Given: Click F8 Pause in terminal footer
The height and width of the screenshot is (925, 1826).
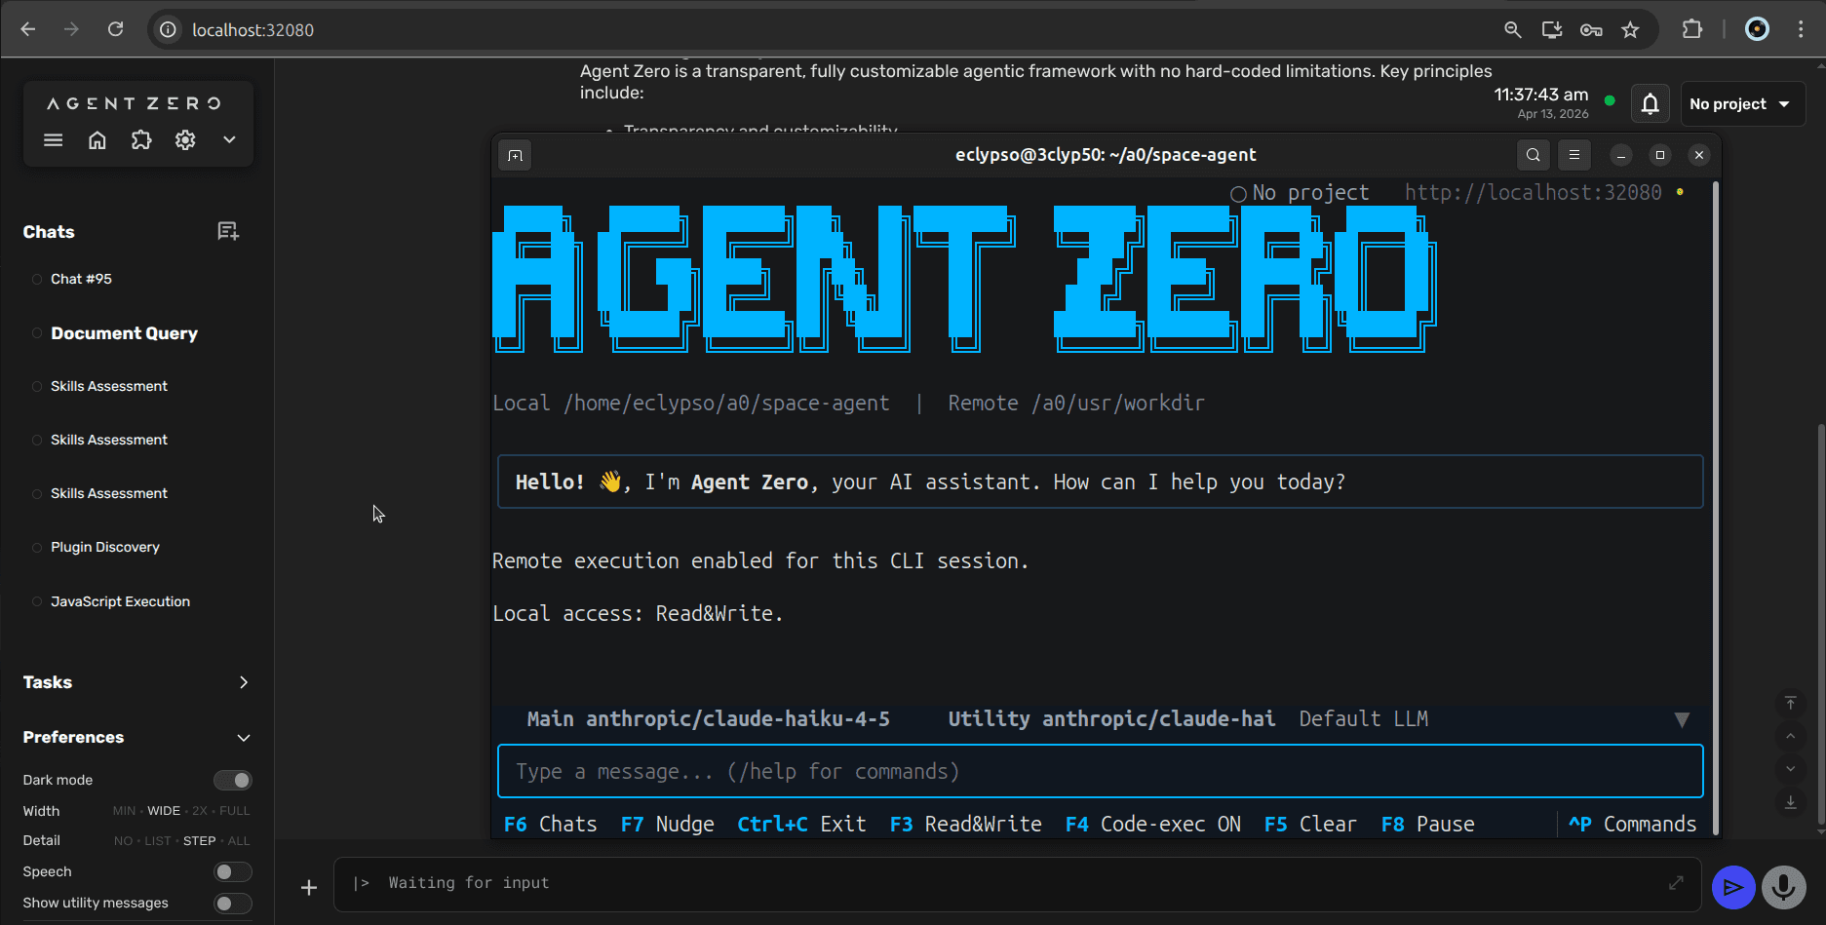Looking at the screenshot, I should [x=1428, y=825].
